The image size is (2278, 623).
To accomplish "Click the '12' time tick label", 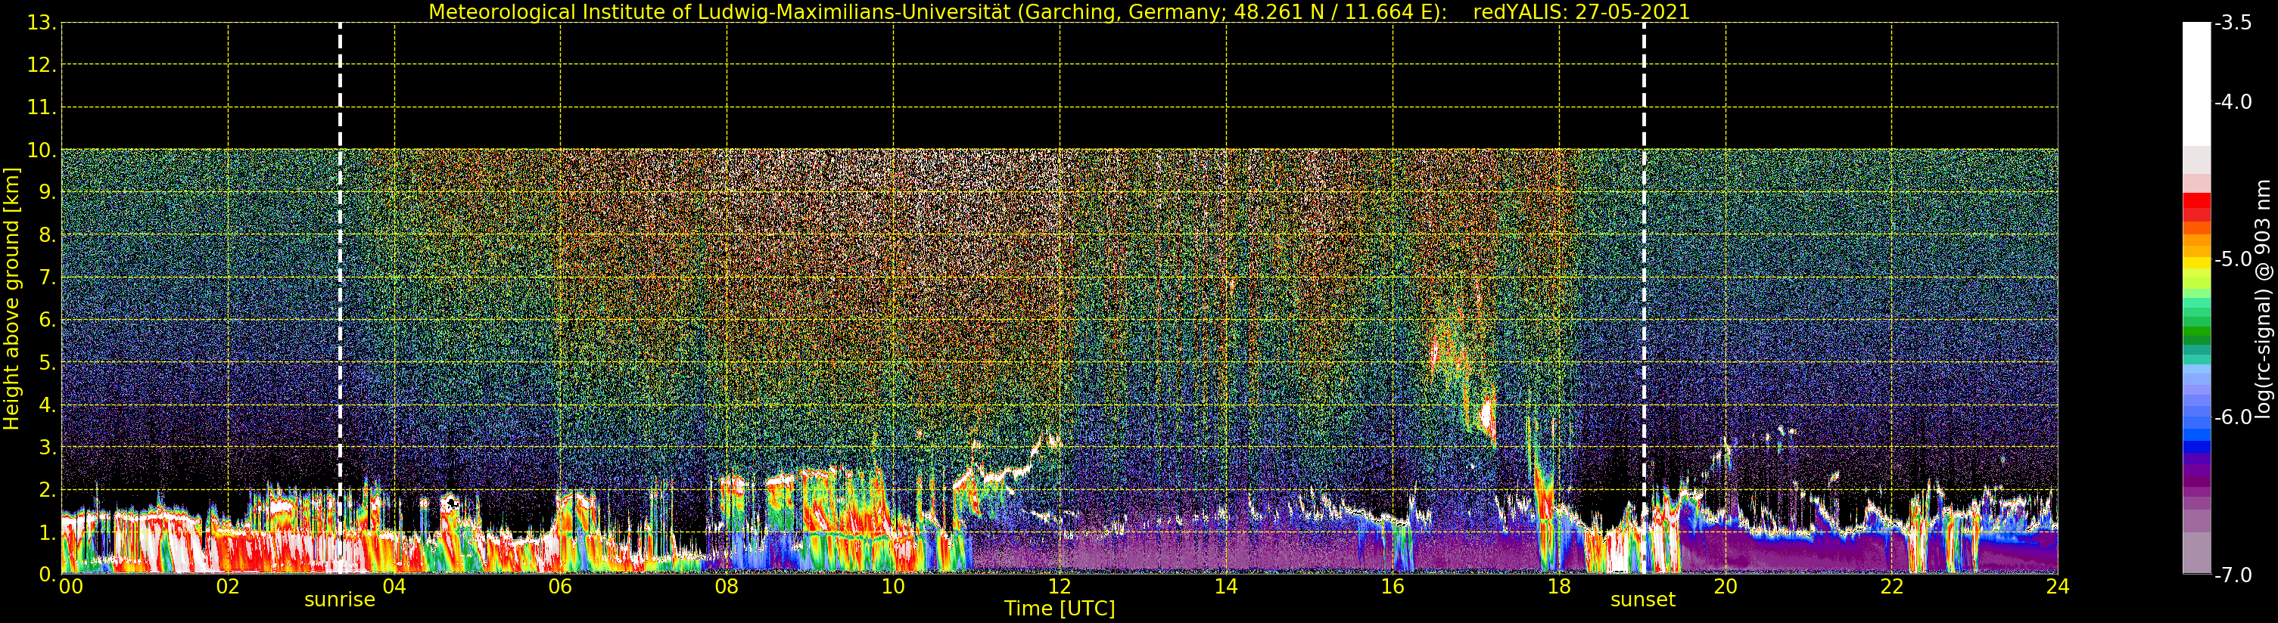I will pyautogui.click(x=1060, y=587).
